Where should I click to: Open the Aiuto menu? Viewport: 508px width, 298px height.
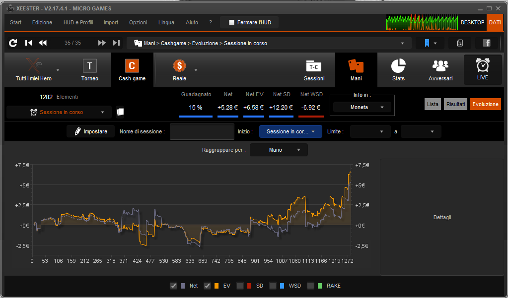click(192, 22)
